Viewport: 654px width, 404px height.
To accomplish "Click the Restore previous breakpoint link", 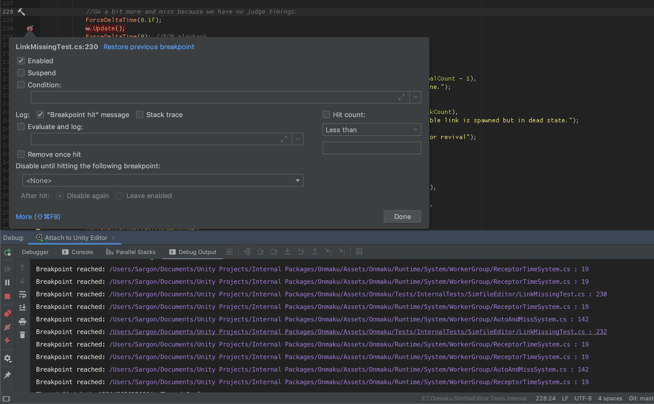I will coord(148,47).
